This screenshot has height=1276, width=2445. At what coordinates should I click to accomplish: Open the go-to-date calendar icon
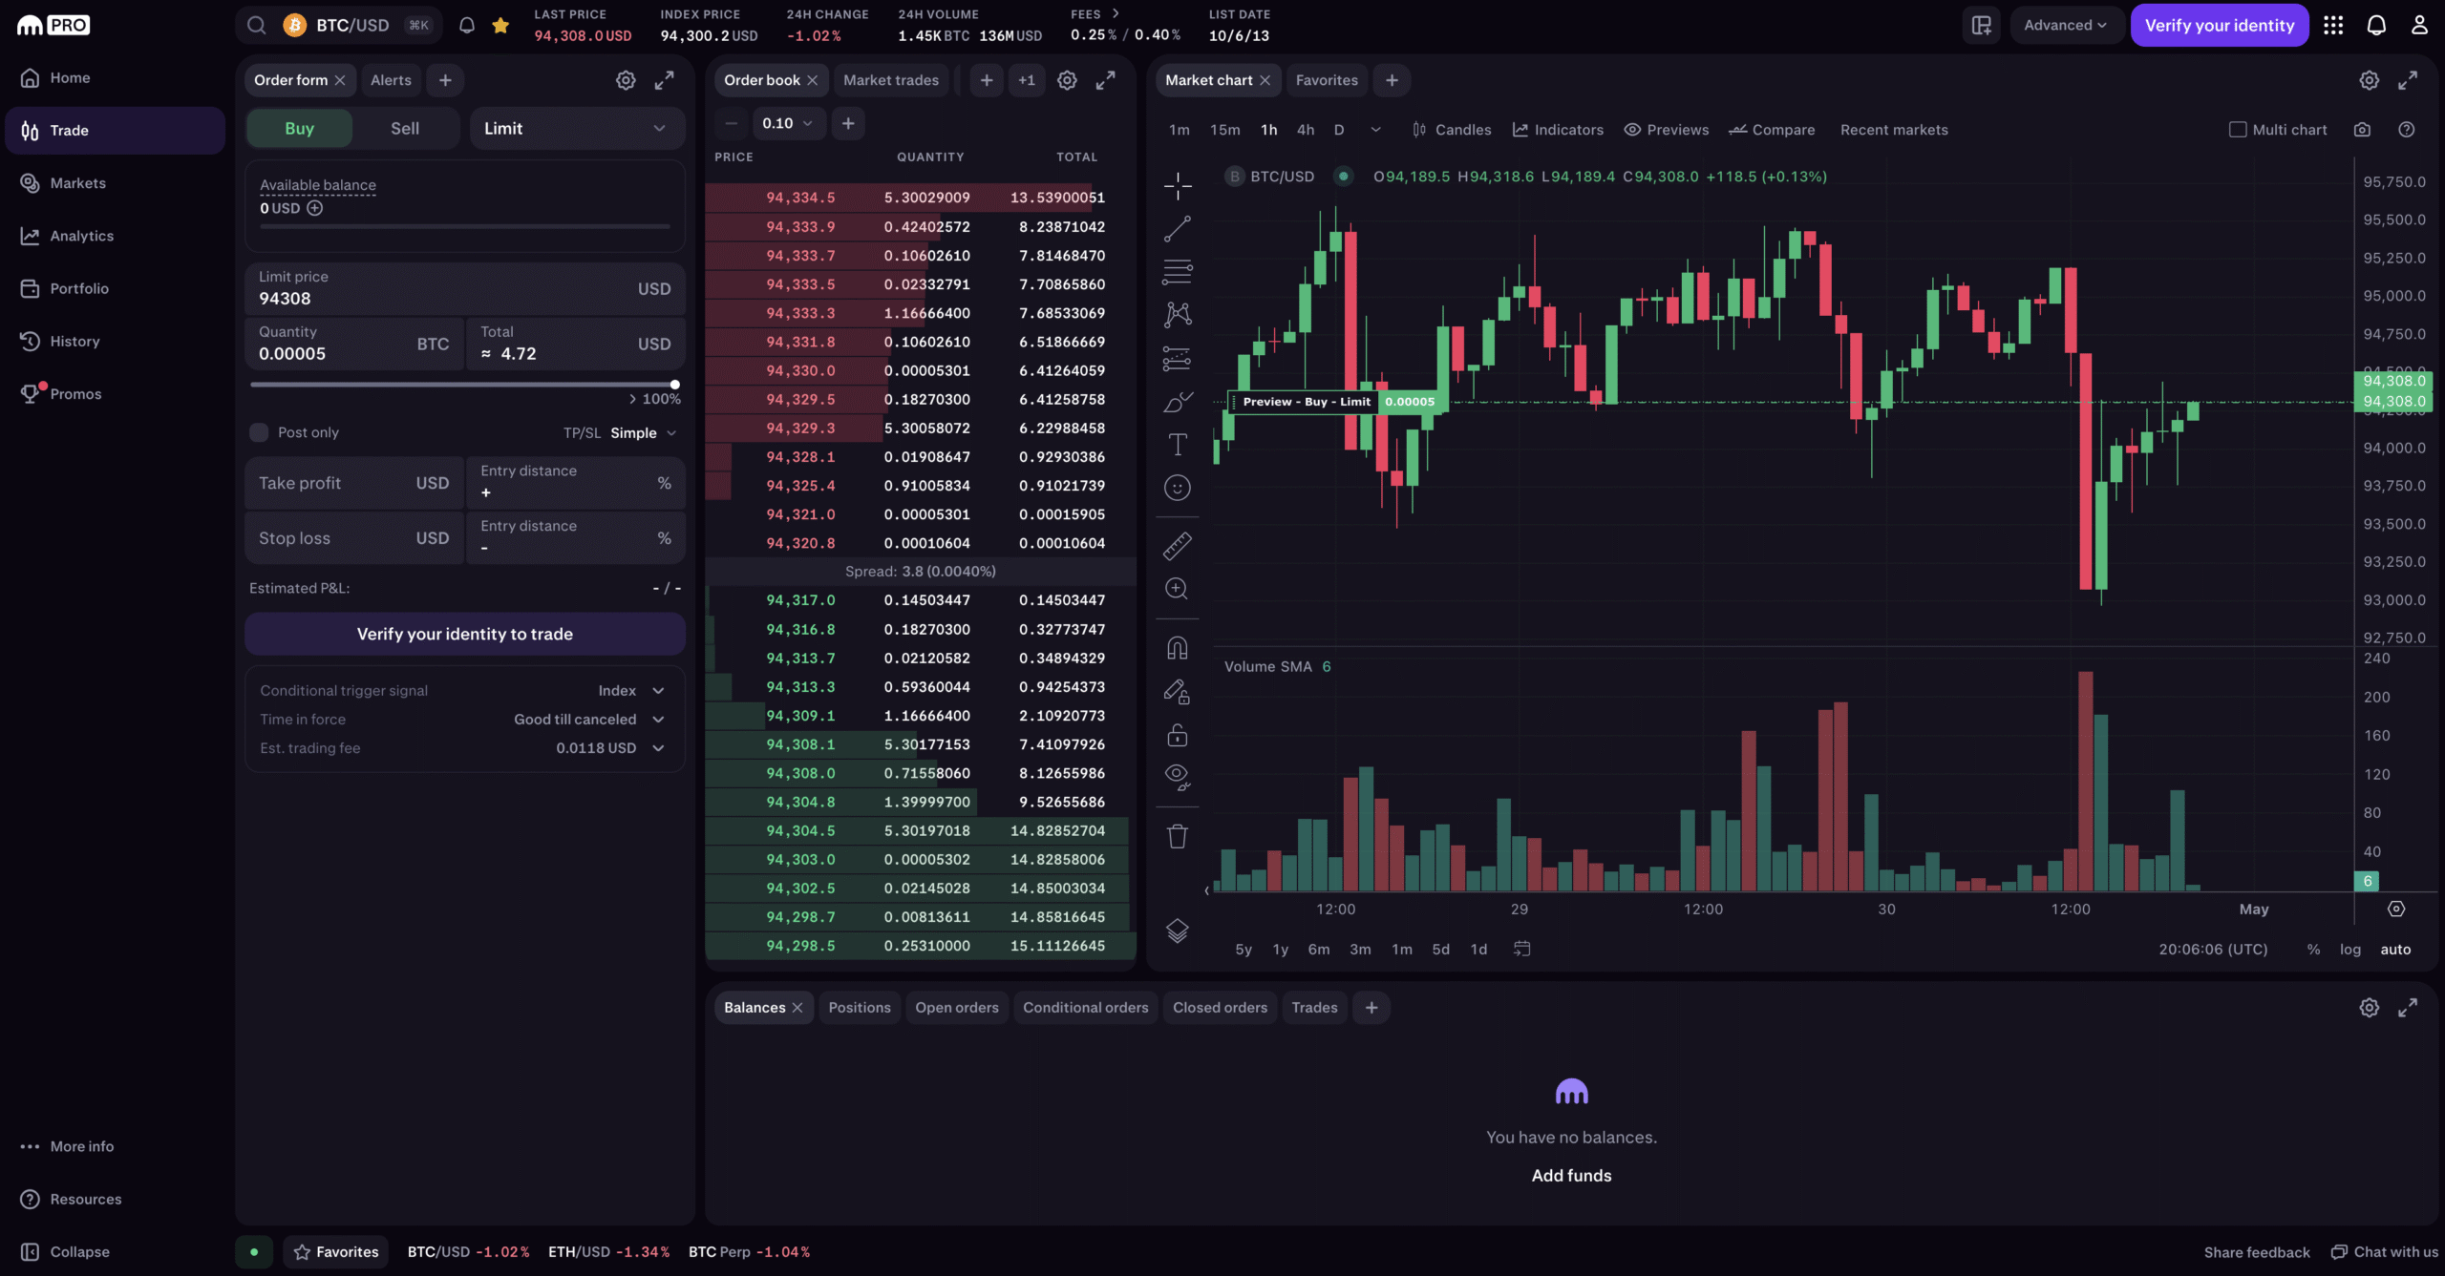pyautogui.click(x=1522, y=949)
